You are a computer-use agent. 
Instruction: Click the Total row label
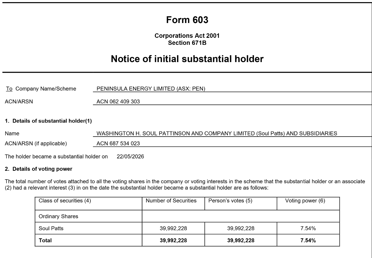coord(45,240)
